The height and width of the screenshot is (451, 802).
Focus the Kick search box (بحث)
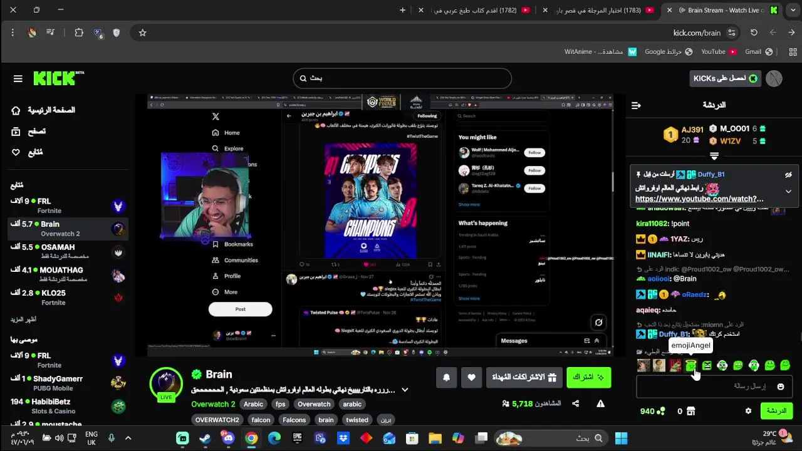(x=402, y=78)
